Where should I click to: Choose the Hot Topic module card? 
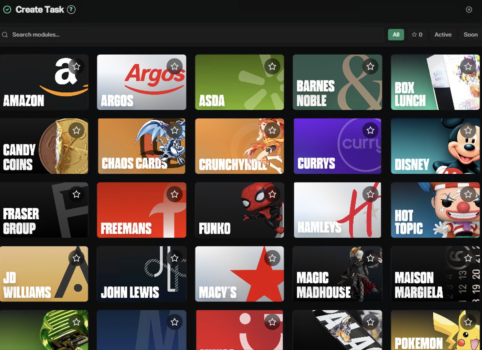pos(435,210)
